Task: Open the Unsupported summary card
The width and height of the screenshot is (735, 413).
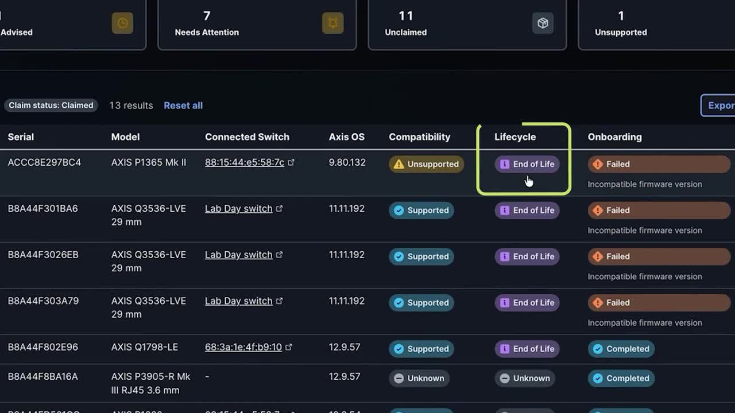Action: pos(656,24)
